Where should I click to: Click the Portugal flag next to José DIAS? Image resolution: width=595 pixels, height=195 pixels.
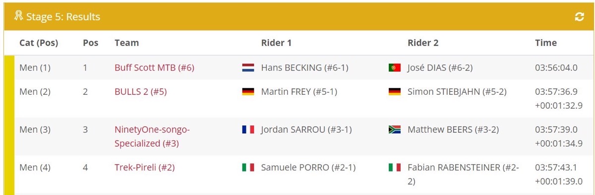tap(395, 68)
